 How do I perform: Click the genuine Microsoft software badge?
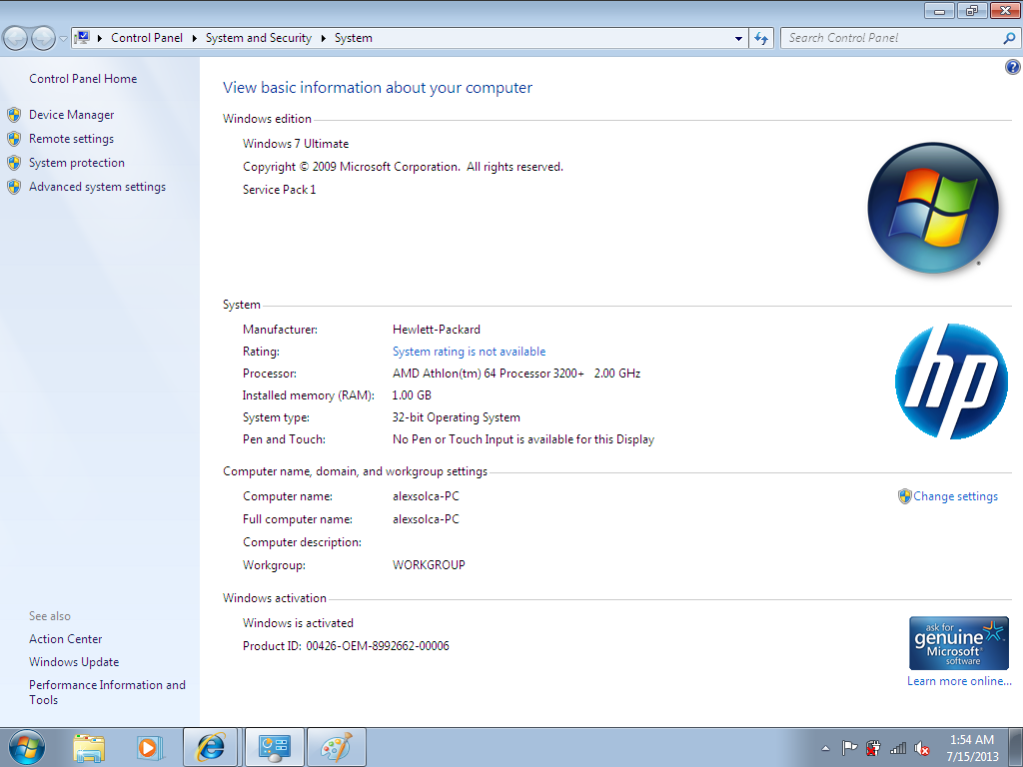click(x=959, y=643)
